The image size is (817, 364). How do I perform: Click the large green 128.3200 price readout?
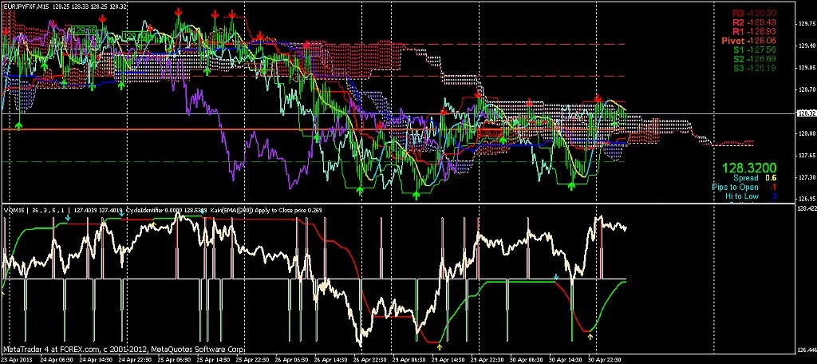(x=748, y=168)
